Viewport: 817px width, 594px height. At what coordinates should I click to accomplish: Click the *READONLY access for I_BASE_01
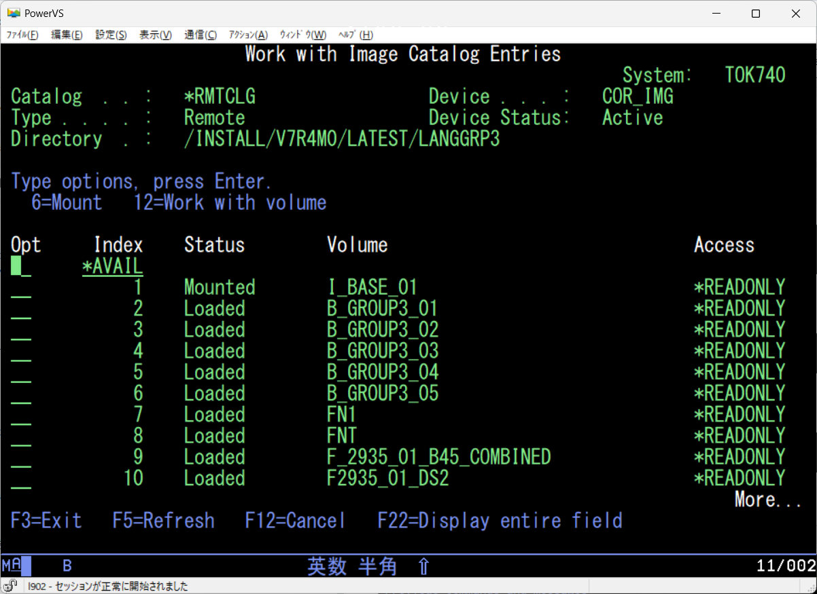pyautogui.click(x=740, y=287)
